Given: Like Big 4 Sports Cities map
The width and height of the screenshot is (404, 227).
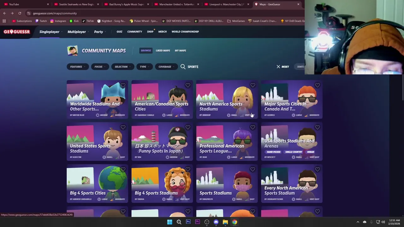Looking at the screenshot, I should coord(123,169).
